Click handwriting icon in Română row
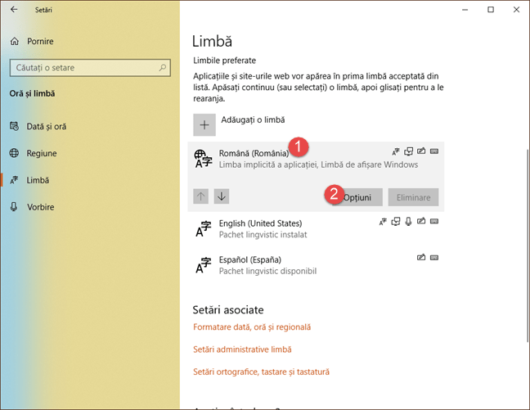Image resolution: width=530 pixels, height=410 pixels. [421, 151]
